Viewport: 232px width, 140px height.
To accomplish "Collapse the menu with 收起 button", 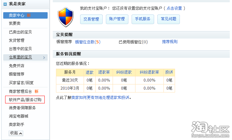I will [16, 133].
